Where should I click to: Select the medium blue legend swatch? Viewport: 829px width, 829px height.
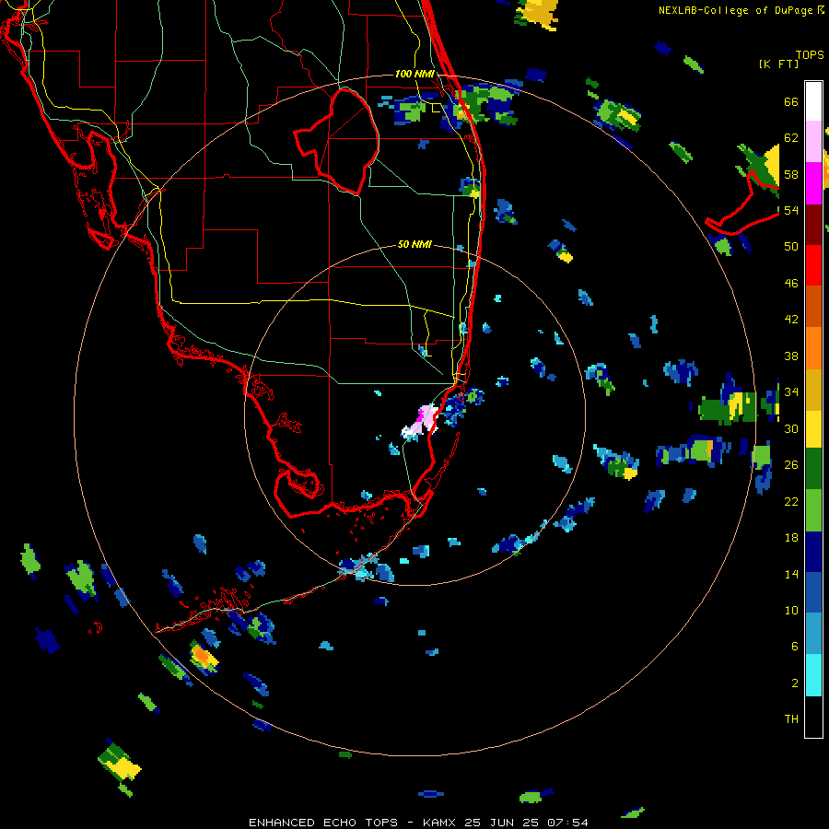pyautogui.click(x=813, y=592)
